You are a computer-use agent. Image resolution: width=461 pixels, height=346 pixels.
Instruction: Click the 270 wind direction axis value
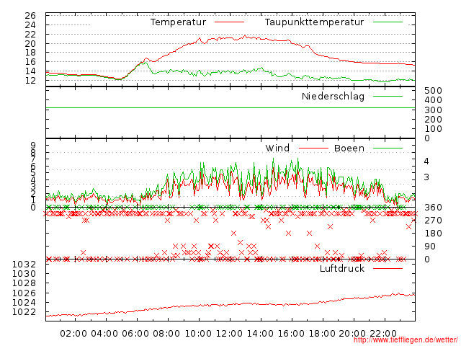coord(433,221)
